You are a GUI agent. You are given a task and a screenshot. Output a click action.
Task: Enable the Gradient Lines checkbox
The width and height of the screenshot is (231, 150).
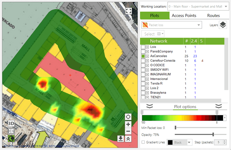143,142
